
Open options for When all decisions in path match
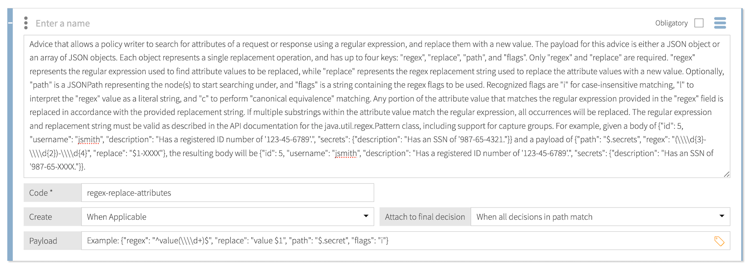click(x=723, y=217)
